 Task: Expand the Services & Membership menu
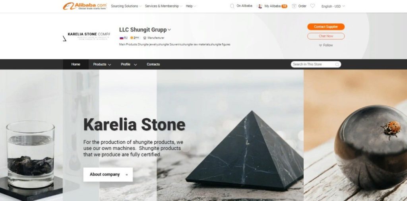163,6
